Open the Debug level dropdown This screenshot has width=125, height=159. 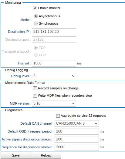(x=54, y=76)
